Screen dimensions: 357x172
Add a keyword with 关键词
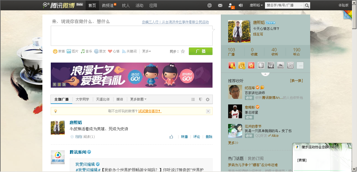tap(129, 51)
